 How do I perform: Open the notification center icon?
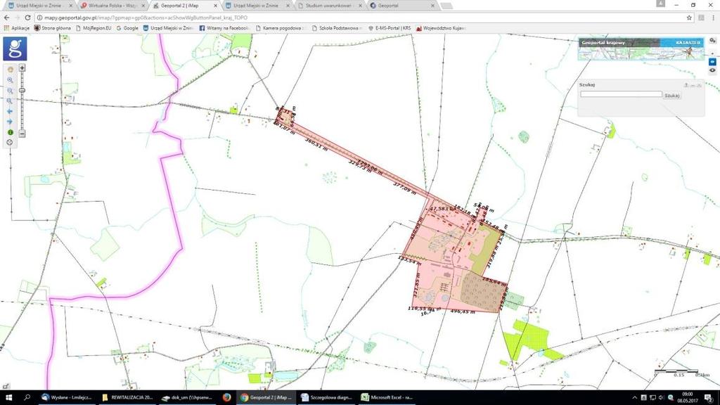(x=709, y=398)
